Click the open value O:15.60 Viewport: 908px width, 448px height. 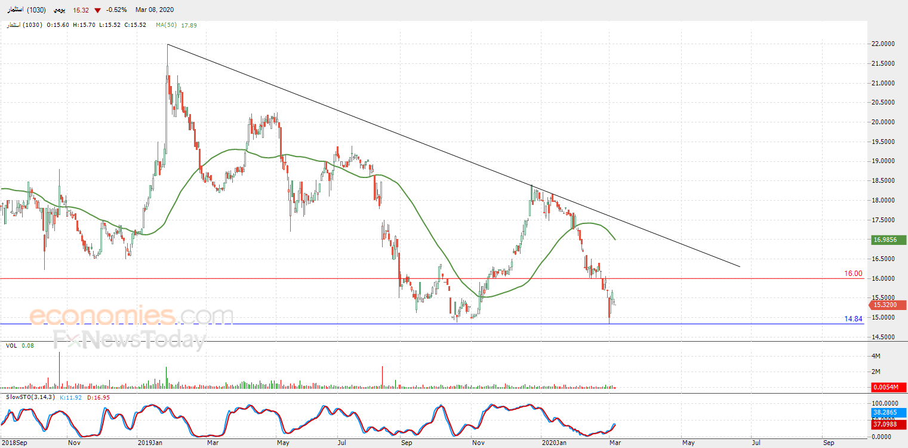[x=57, y=24]
